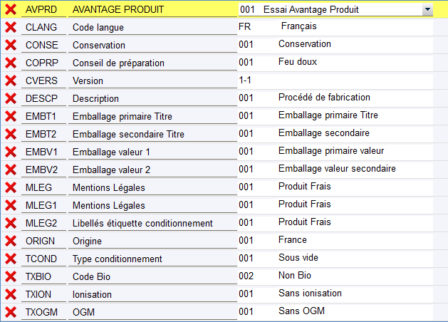Delete the CLANG Code langue row
448x322 pixels.
(x=11, y=28)
